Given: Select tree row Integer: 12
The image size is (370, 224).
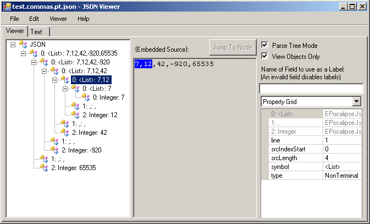Looking at the screenshot, I should [x=100, y=115].
